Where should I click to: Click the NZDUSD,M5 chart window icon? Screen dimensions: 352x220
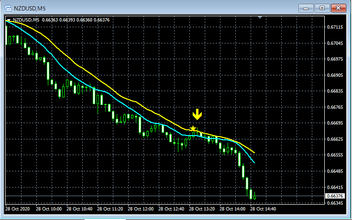click(8, 8)
